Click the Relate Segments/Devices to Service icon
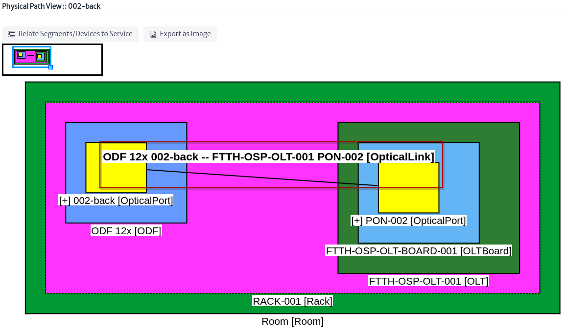566x335 pixels. [11, 34]
